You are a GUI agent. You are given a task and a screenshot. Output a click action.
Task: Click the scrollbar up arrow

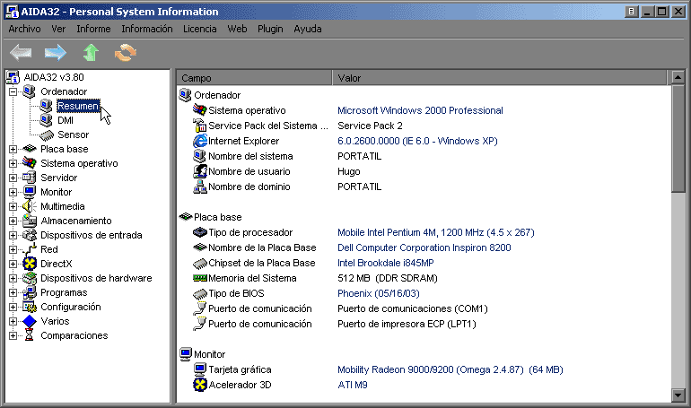coord(678,78)
